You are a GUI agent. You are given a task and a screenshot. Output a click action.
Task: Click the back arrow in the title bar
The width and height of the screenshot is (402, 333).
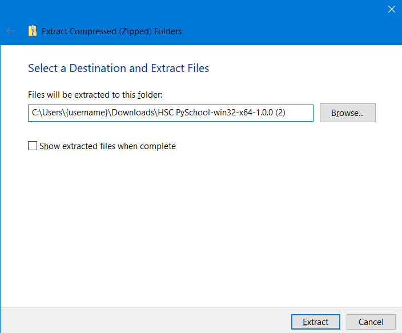(x=10, y=31)
